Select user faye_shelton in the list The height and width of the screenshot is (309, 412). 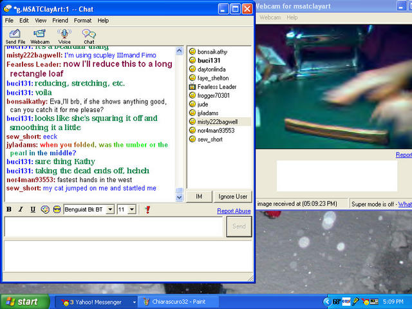tap(213, 78)
